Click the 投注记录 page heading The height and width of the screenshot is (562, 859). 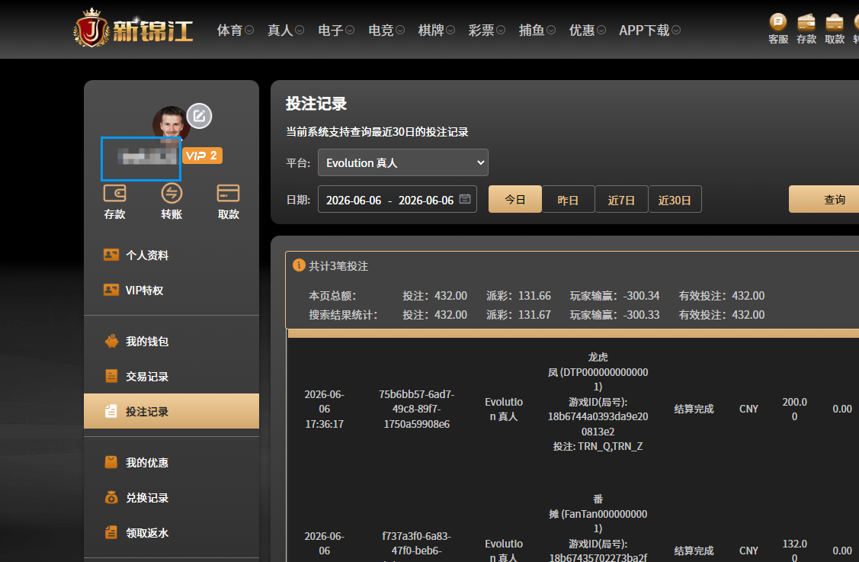pos(316,104)
